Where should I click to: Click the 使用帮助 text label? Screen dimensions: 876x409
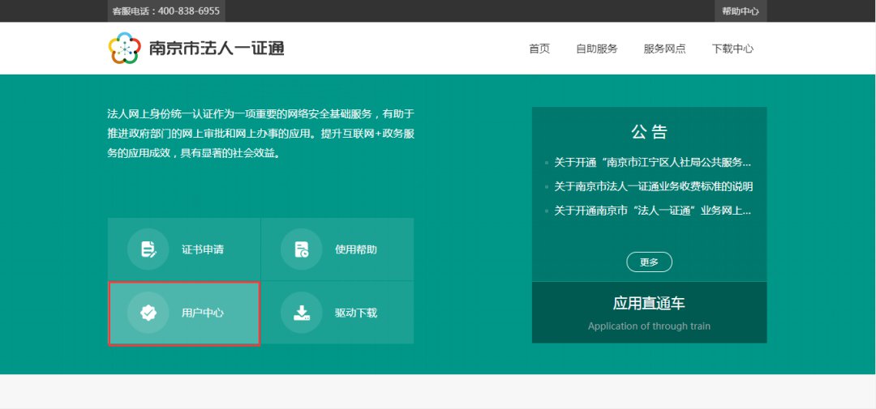click(x=355, y=249)
